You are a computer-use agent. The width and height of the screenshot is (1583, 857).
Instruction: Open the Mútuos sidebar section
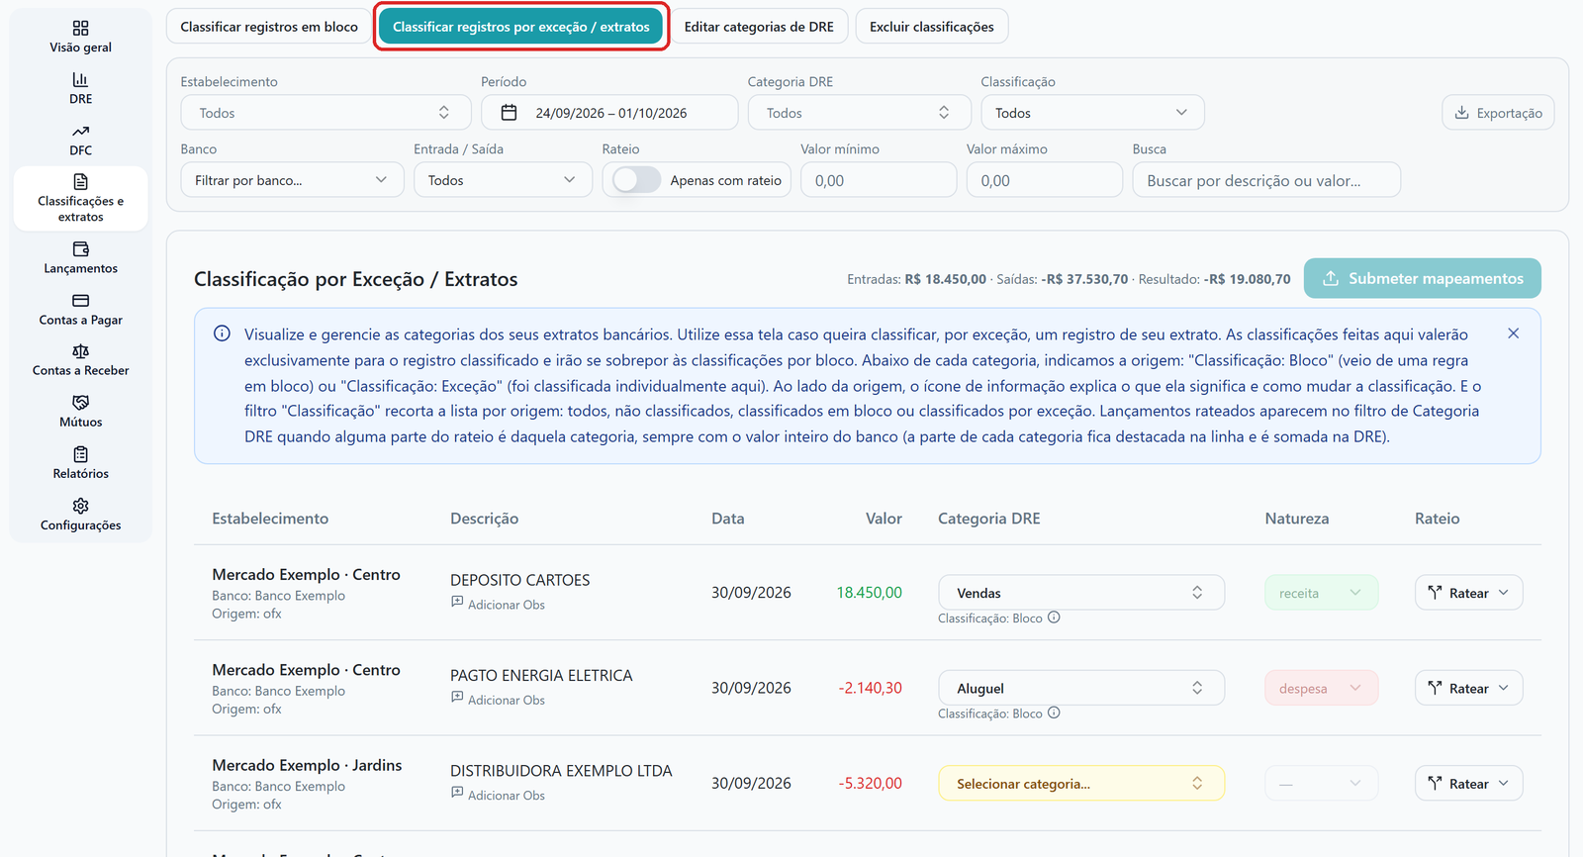(x=81, y=412)
